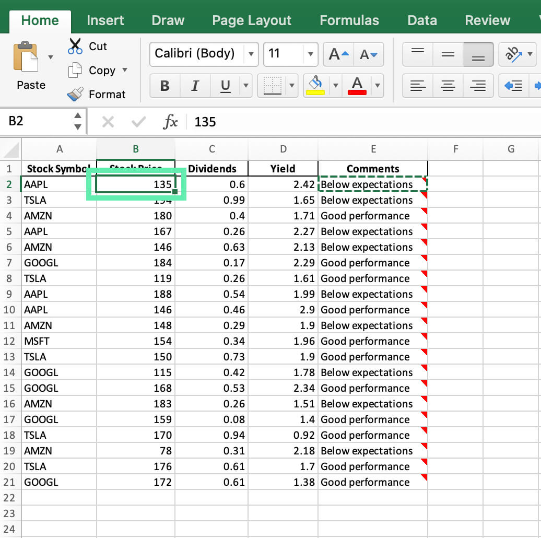541x538 pixels.
Task: Center cell text horizontally
Action: click(448, 86)
